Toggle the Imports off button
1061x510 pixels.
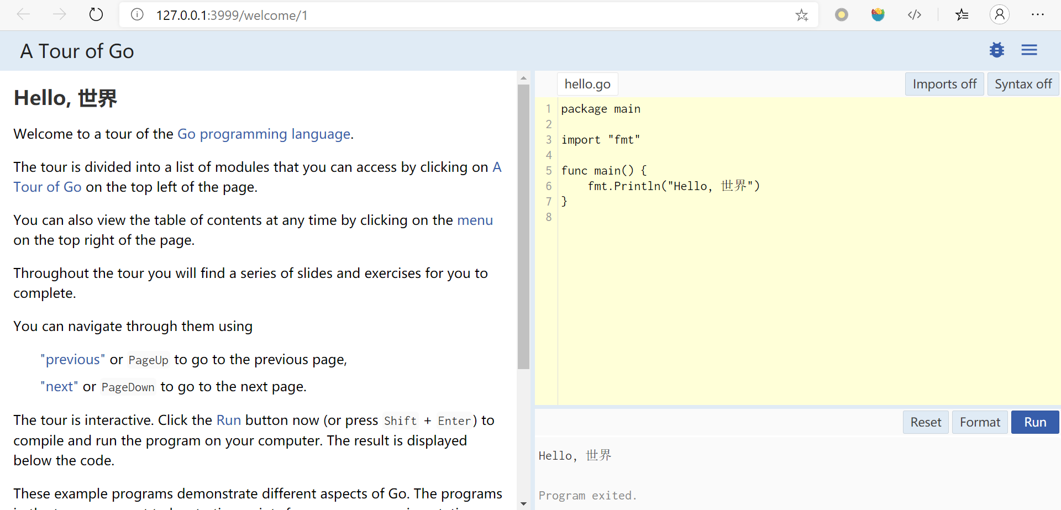coord(944,84)
